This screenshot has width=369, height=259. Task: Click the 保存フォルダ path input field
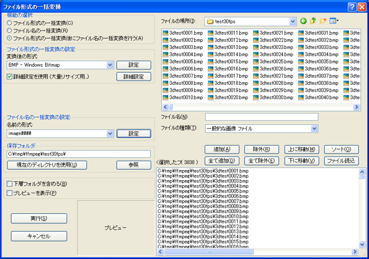[78, 154]
